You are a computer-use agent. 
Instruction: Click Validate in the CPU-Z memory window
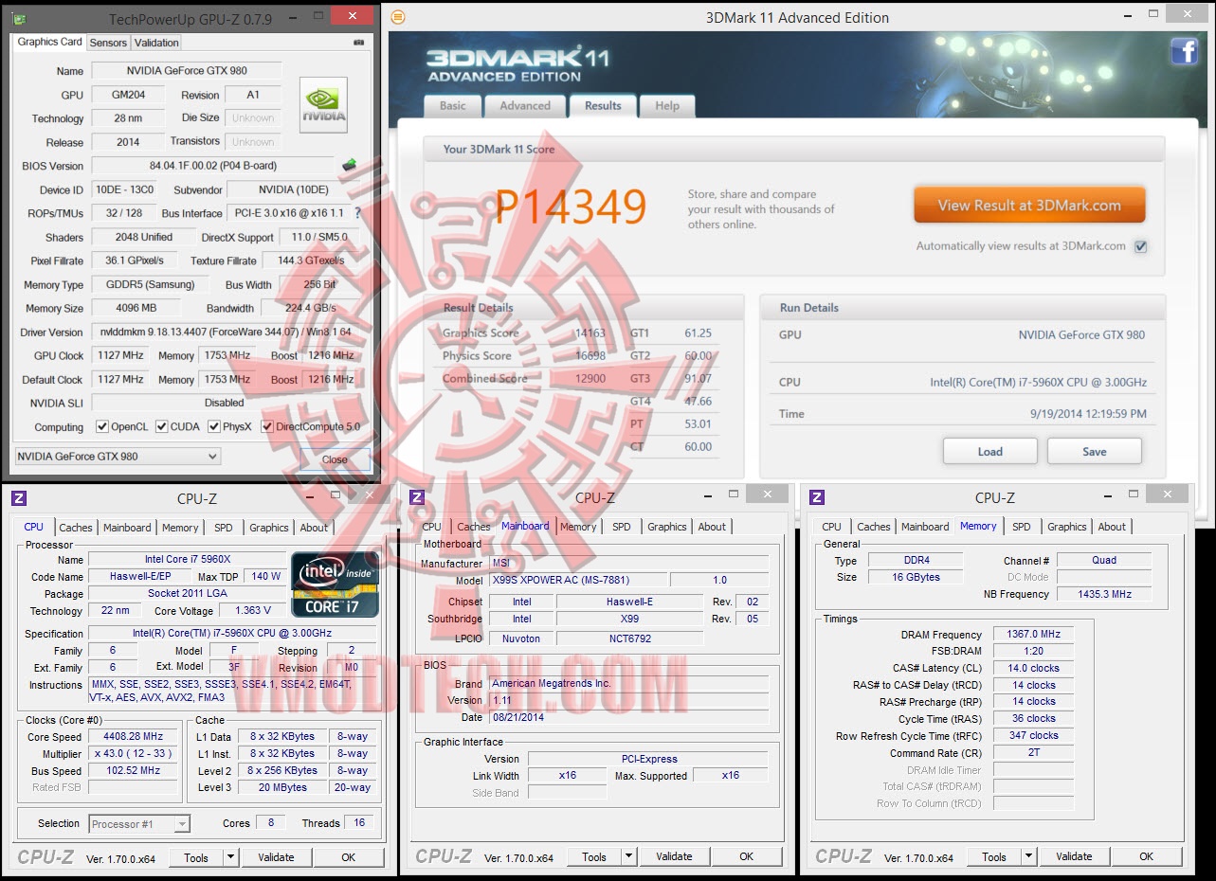coord(1074,856)
